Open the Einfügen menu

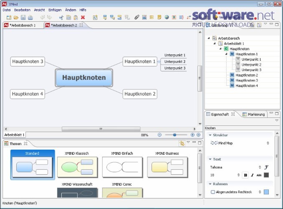55,10
